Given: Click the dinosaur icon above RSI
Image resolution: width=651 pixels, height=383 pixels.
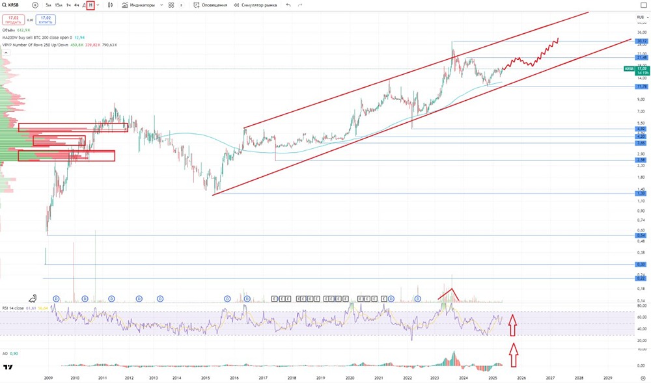Looking at the screenshot, I should click(x=33, y=298).
